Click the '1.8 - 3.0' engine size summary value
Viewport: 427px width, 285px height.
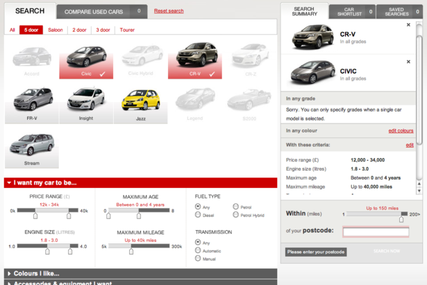click(360, 169)
